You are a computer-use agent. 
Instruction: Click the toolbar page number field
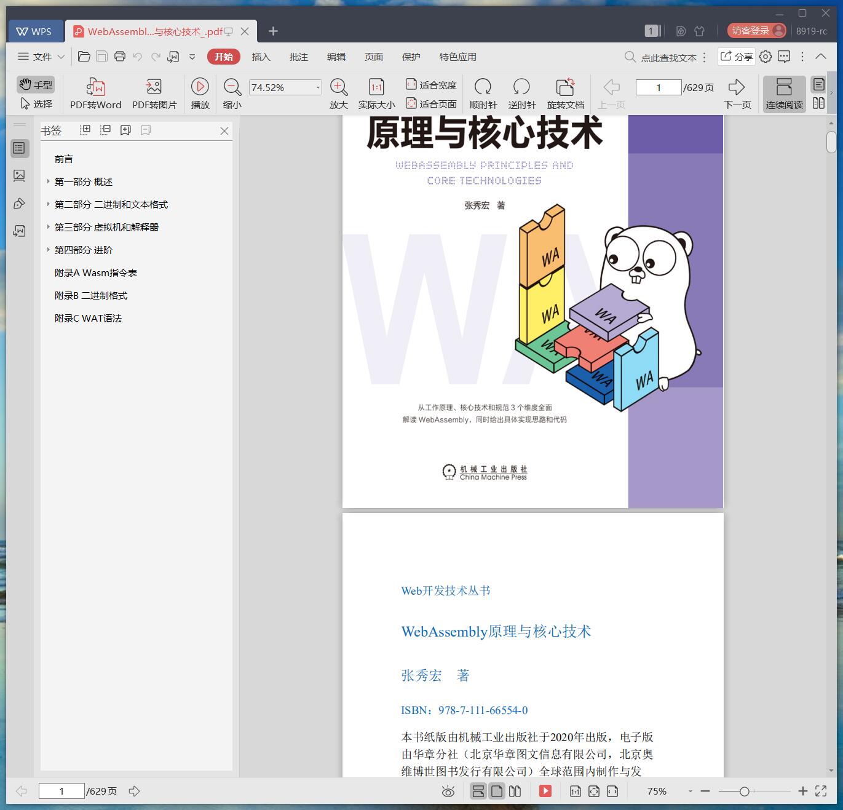coord(659,87)
